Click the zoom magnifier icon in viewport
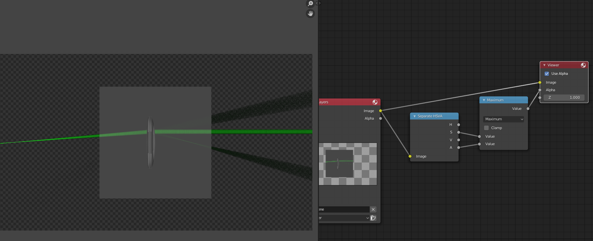Screen dimensions: 593x241 click(x=310, y=4)
